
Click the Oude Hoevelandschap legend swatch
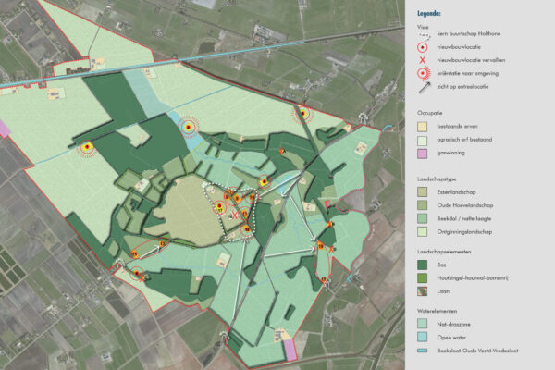click(x=423, y=205)
